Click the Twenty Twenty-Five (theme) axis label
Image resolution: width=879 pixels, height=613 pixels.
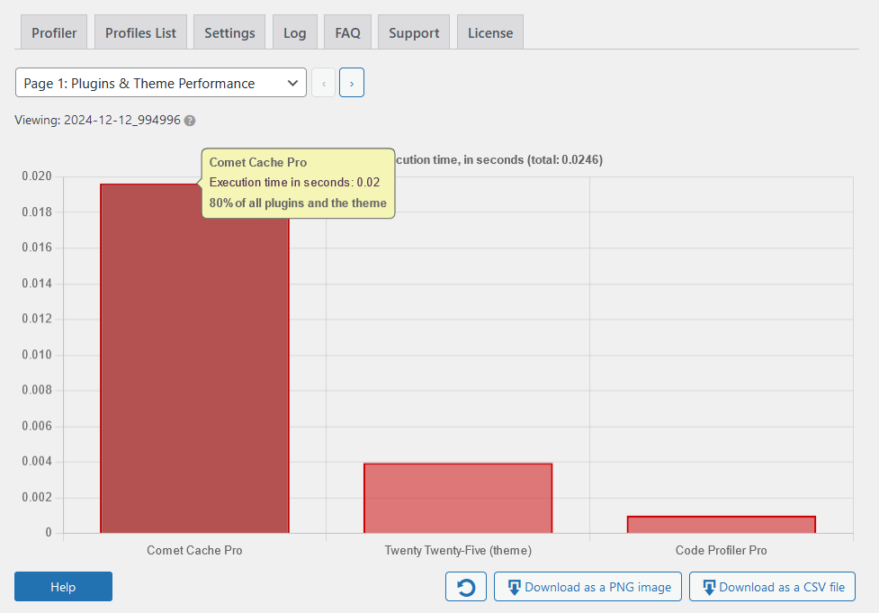[458, 550]
